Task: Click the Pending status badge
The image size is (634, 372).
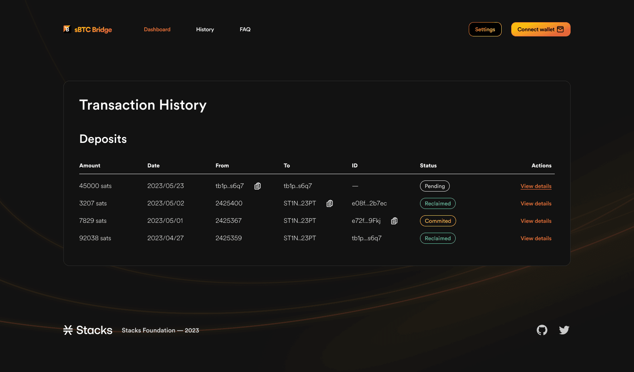Action: pyautogui.click(x=435, y=186)
